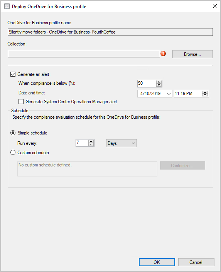Open the Browse collection dialog
The width and height of the screenshot is (221, 272).
click(x=192, y=54)
